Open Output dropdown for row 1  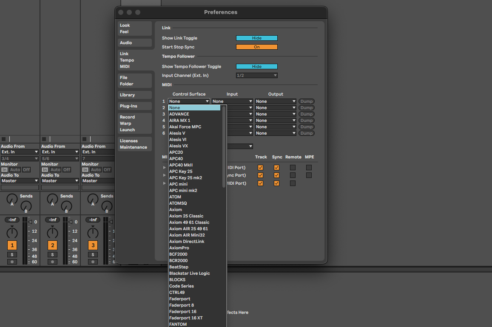click(x=276, y=101)
